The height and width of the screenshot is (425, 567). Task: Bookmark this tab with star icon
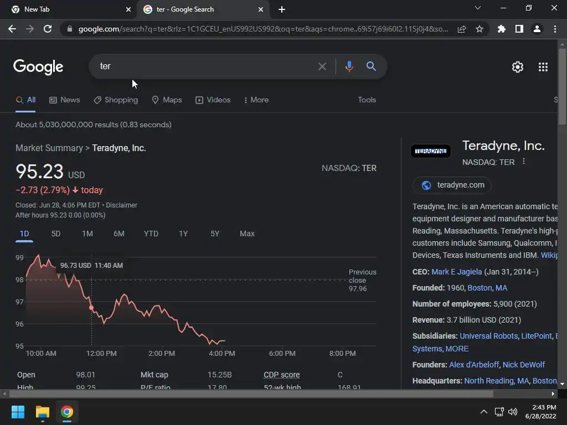tap(480, 29)
